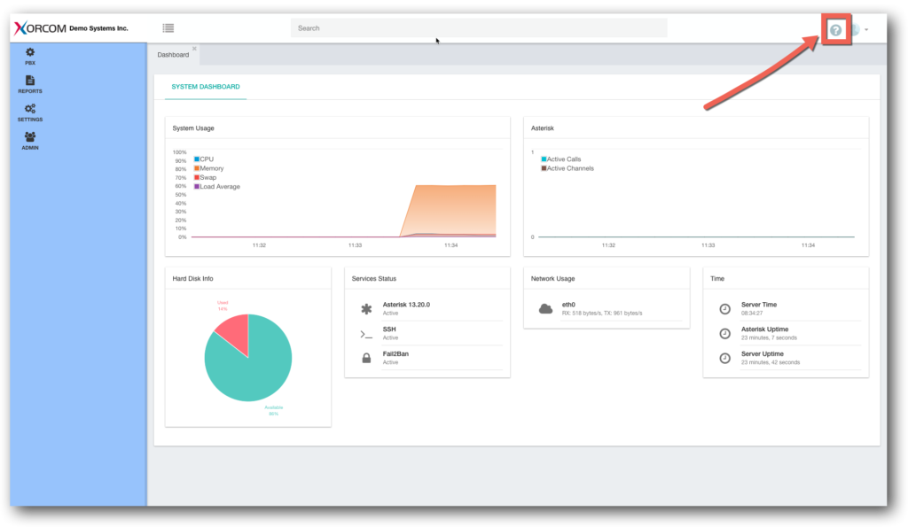The width and height of the screenshot is (908, 527).
Task: Toggle the Swap legend swatch
Action: coord(197,178)
